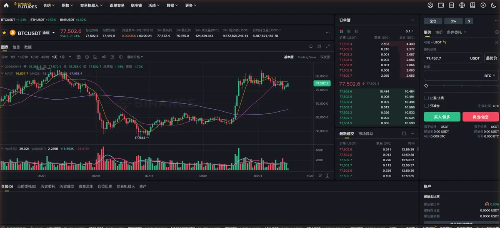Open the 最新价格 price type dropdown

point(135,57)
